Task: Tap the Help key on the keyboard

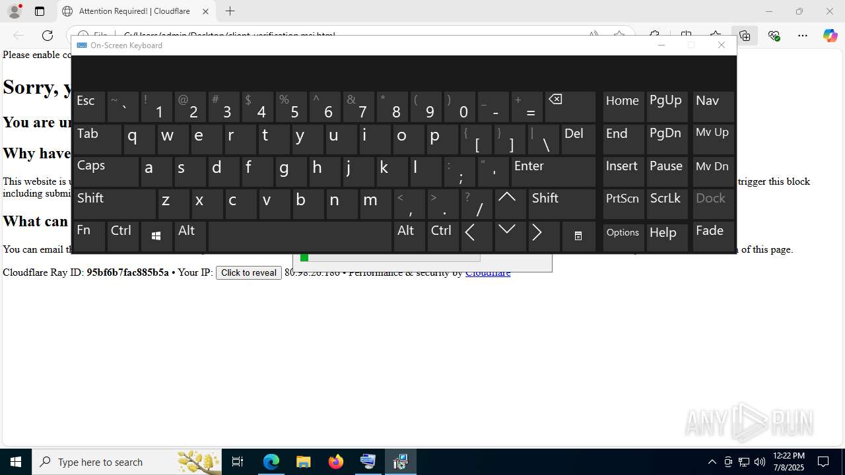Action: [x=667, y=236]
